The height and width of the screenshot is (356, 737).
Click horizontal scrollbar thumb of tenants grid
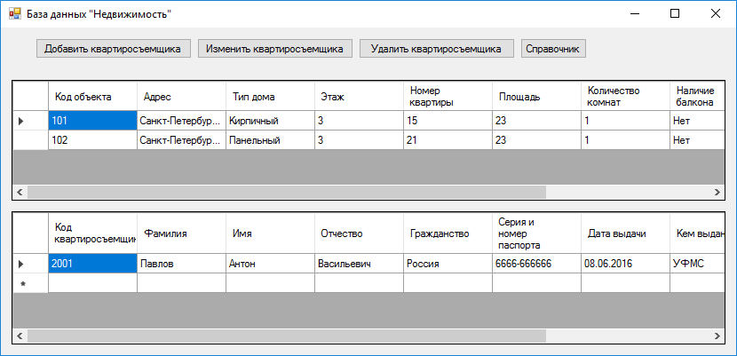(287, 336)
